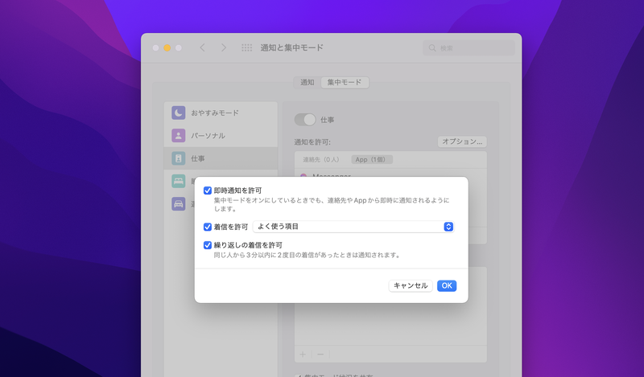Screen dimensions: 644x377
Task: Select the 連絡先（0人） tab
Action: pos(323,160)
